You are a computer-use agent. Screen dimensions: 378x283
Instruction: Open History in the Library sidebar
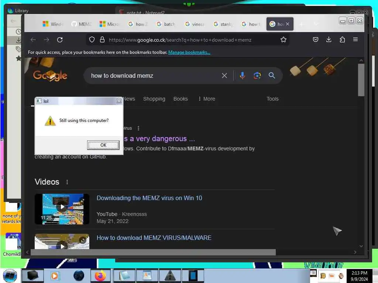18,32
